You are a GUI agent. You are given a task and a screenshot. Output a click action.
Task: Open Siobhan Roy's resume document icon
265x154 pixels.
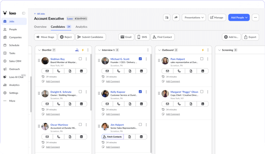click(70, 71)
